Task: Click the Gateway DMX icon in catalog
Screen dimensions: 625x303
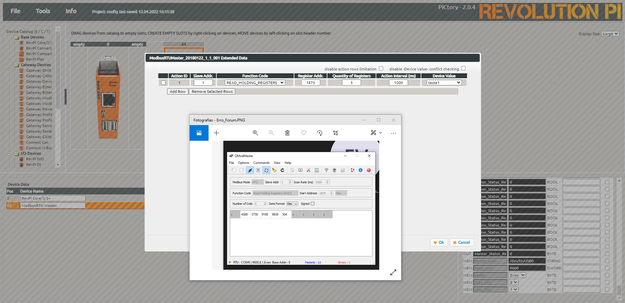Action: pos(22,70)
